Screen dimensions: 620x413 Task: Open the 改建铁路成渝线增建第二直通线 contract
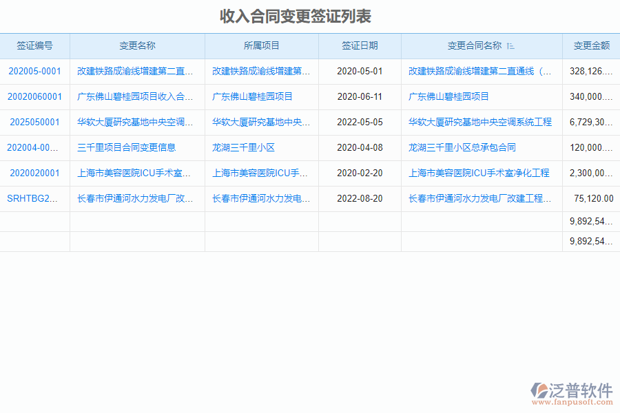pyautogui.click(x=482, y=71)
